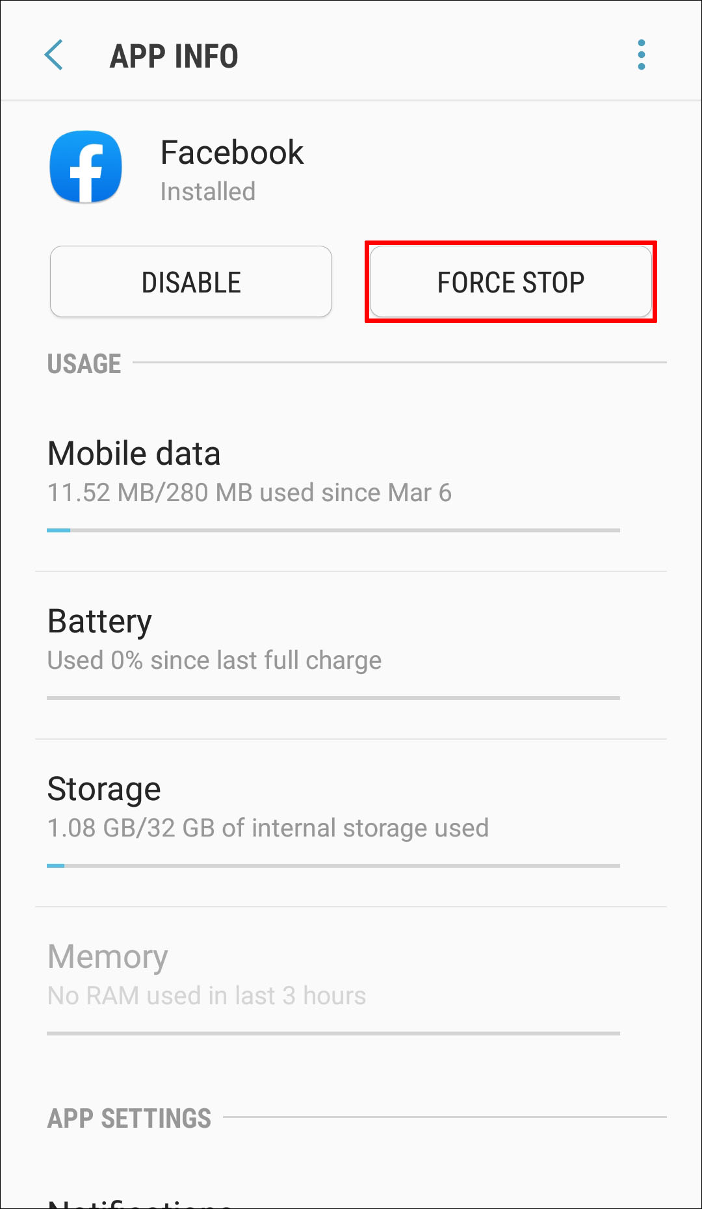Click the Memory usage progress bar
The image size is (702, 1209).
coord(333,1033)
